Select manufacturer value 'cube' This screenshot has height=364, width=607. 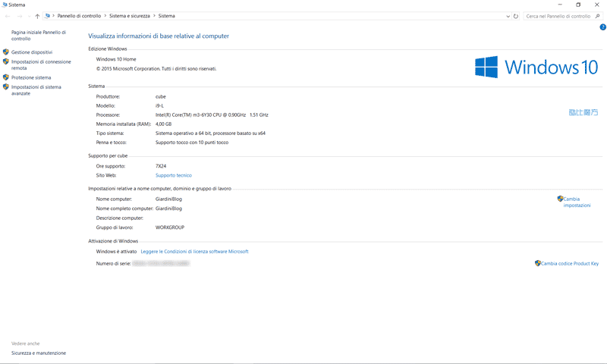coord(161,97)
